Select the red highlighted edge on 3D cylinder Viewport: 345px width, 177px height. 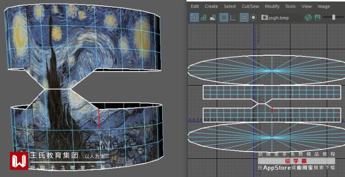click(99, 119)
